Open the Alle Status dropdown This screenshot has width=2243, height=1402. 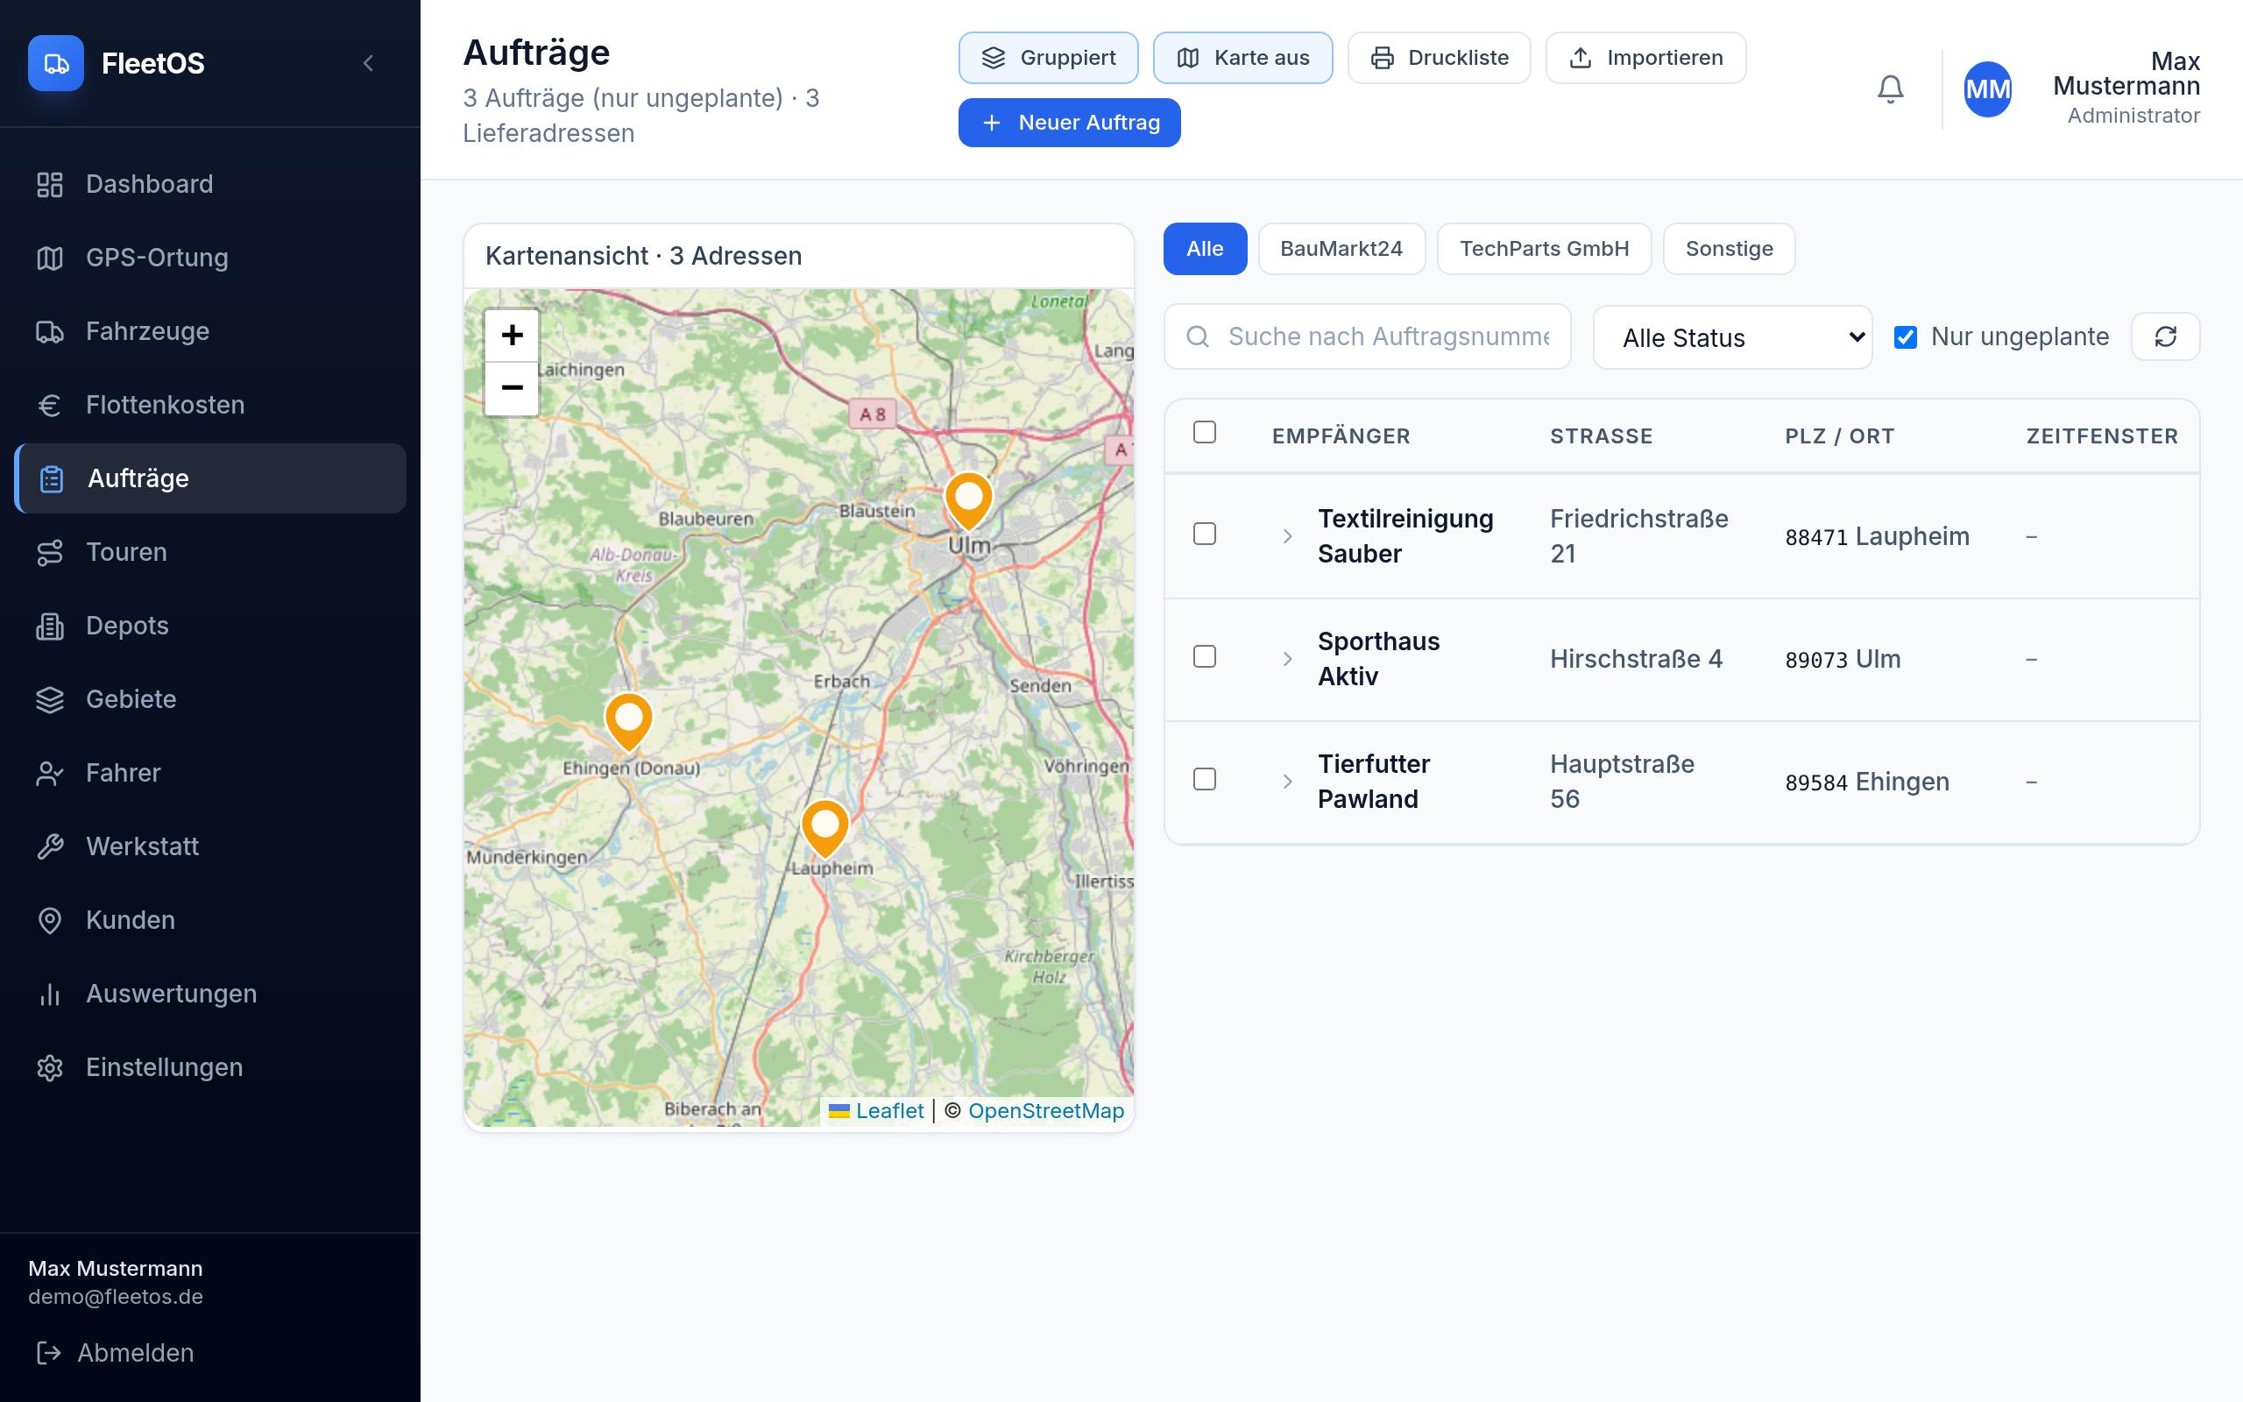click(1731, 337)
